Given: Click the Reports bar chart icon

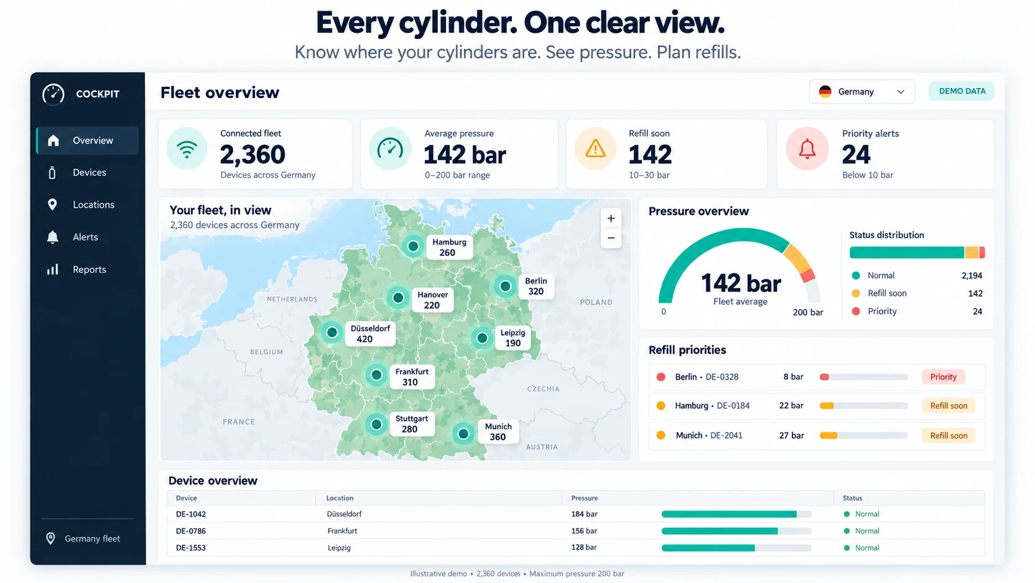Looking at the screenshot, I should click(53, 270).
